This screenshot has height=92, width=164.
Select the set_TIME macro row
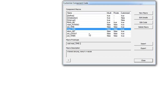99,27
